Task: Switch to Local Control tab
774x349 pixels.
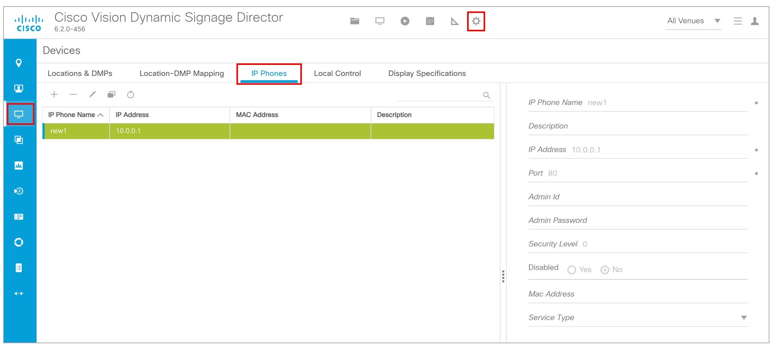Action: pyautogui.click(x=337, y=73)
